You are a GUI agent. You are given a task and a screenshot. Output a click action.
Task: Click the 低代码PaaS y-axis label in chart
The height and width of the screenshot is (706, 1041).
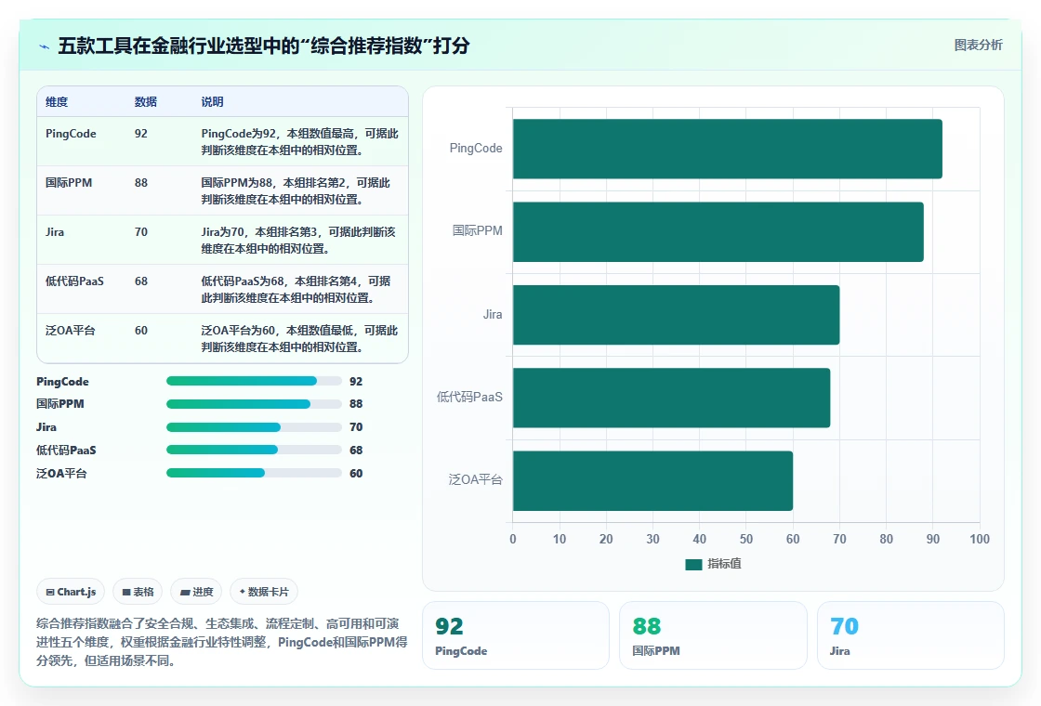[x=469, y=397]
